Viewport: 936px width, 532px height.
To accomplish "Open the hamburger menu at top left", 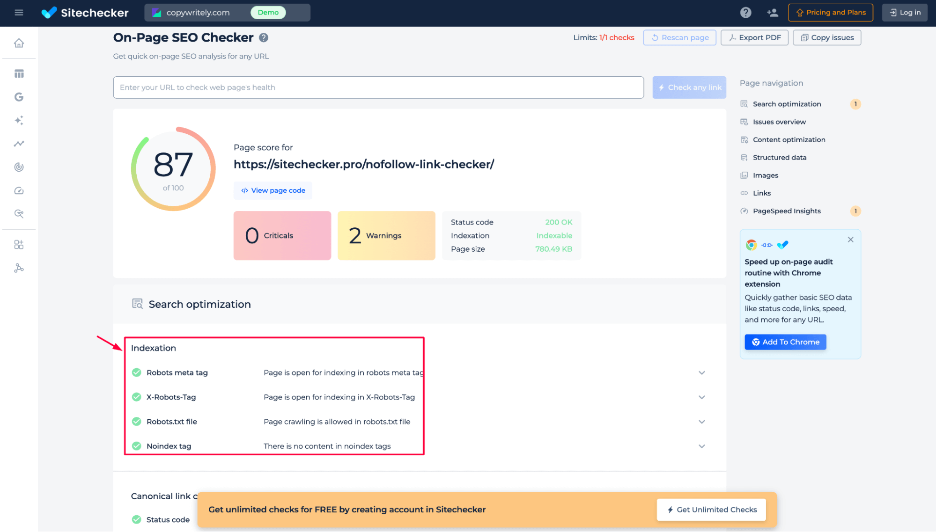I will pyautogui.click(x=19, y=12).
